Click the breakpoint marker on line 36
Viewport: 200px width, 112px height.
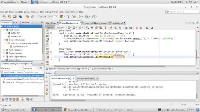pos(48,57)
